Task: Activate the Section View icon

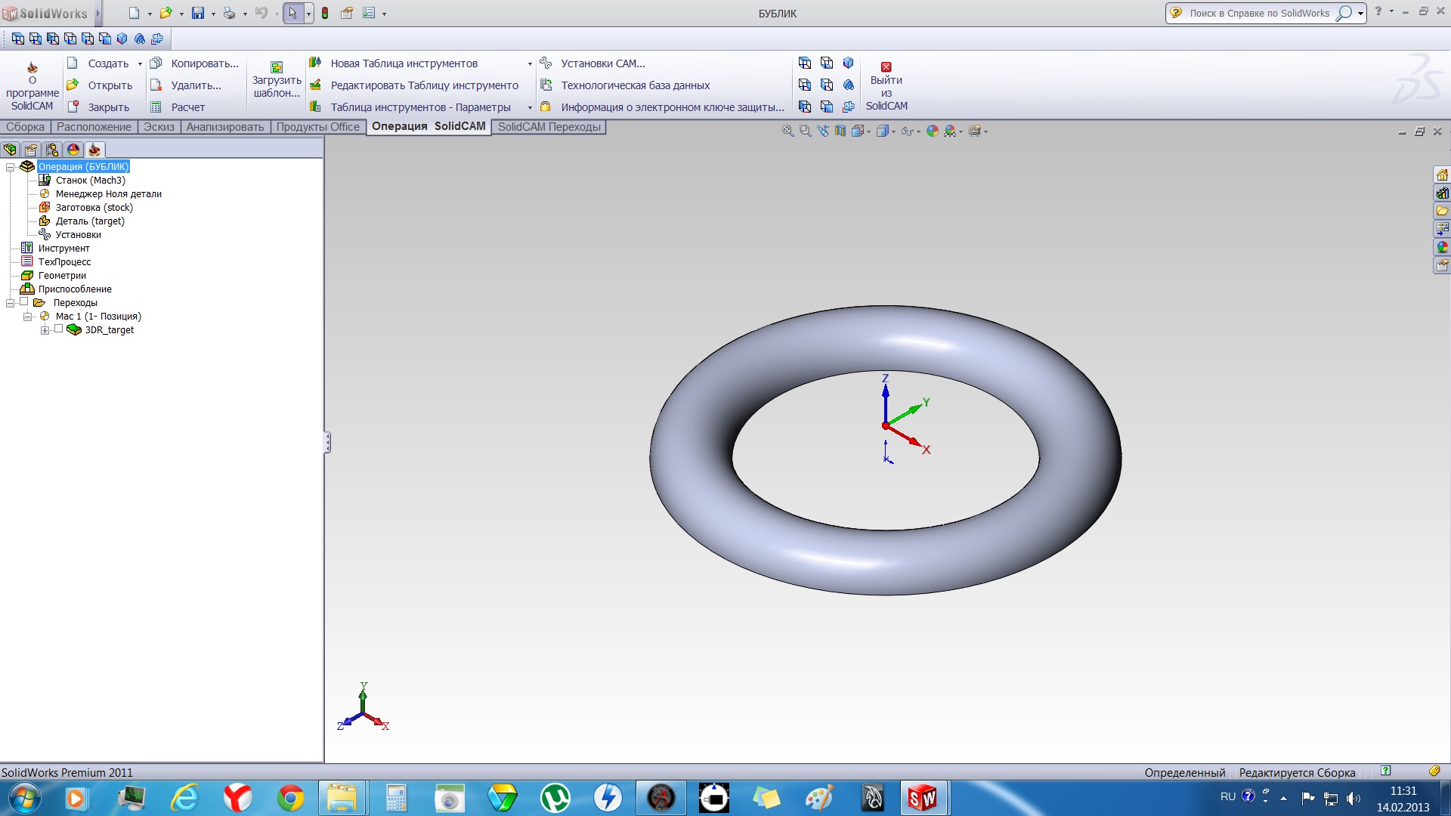Action: point(840,131)
